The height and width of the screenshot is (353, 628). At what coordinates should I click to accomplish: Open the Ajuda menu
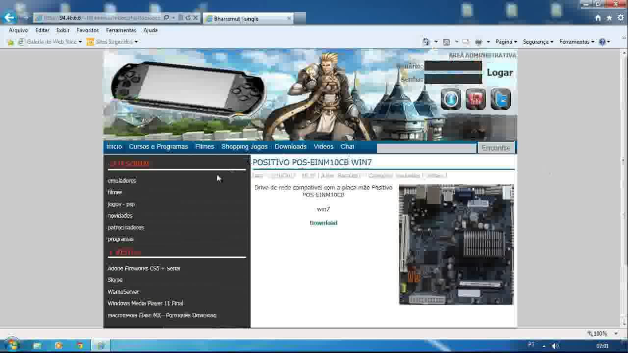(151, 30)
